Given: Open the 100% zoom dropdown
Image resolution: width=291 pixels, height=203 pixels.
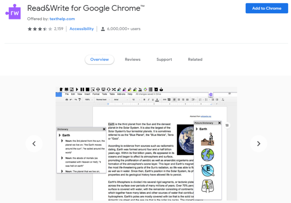Looking at the screenshot, I should coord(89,100).
